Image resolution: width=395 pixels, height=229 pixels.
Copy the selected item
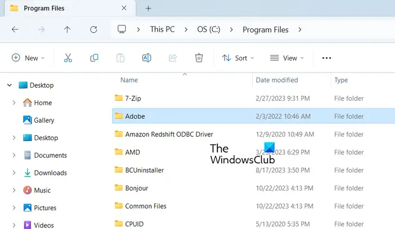click(94, 58)
